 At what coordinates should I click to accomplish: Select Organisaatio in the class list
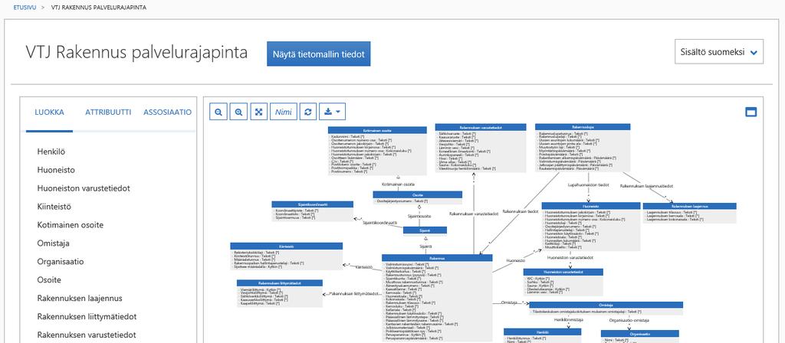click(x=61, y=262)
